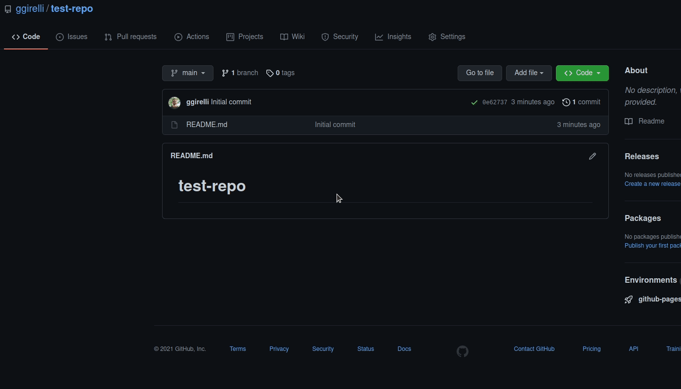
Task: Open the Docs footer link
Action: click(x=404, y=349)
